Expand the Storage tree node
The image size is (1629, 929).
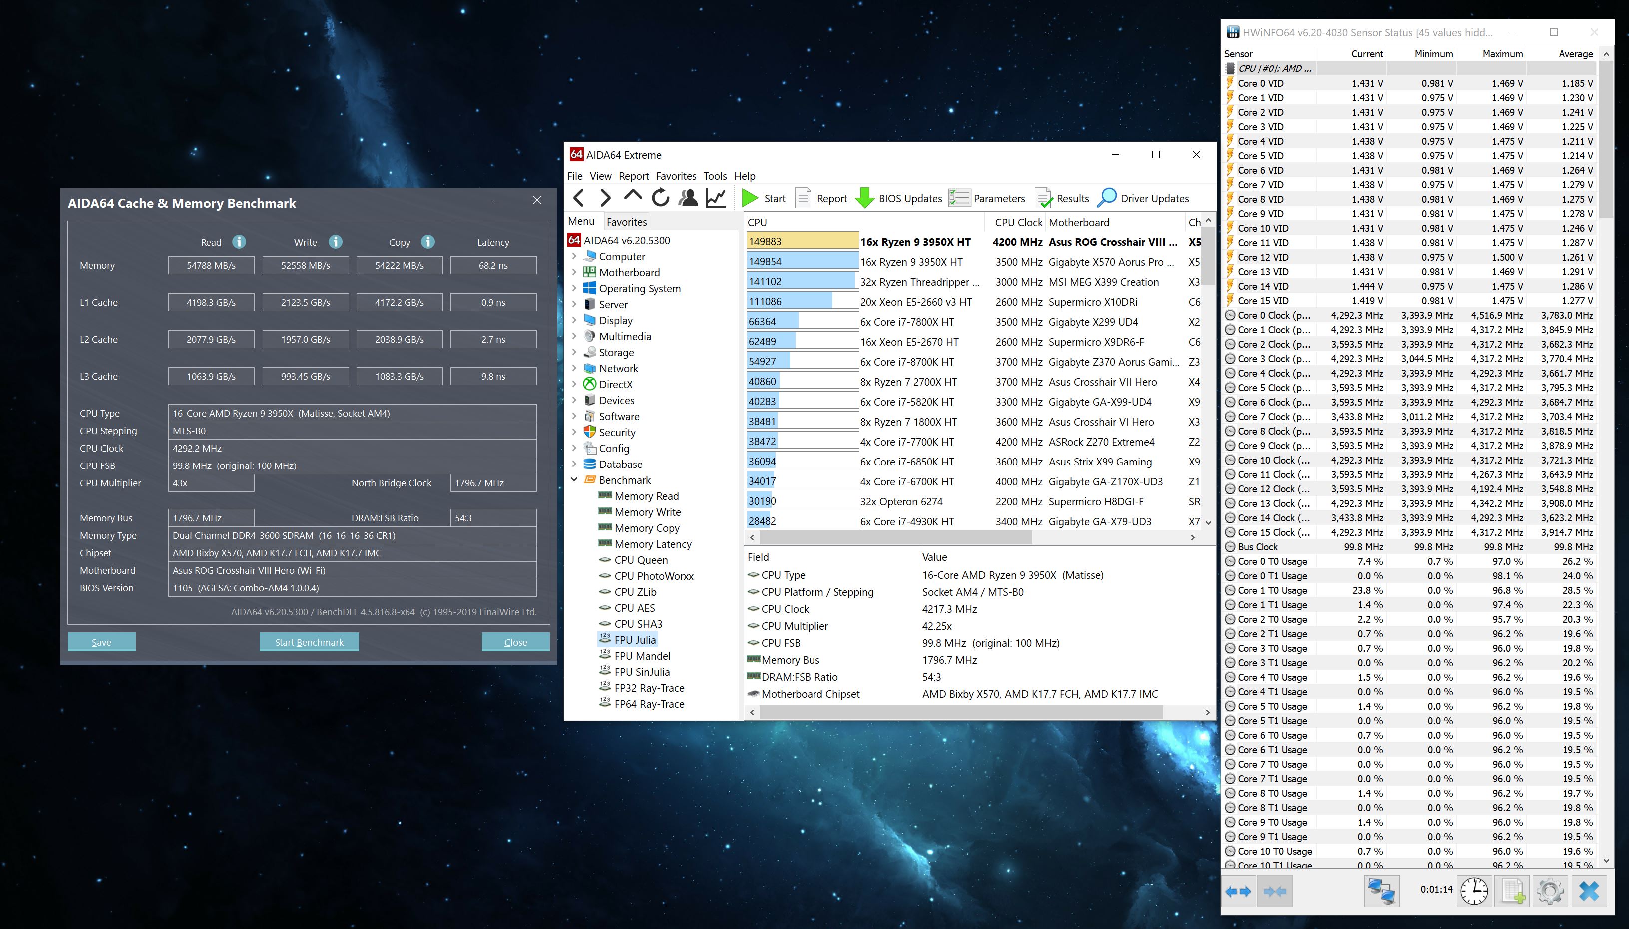[574, 352]
